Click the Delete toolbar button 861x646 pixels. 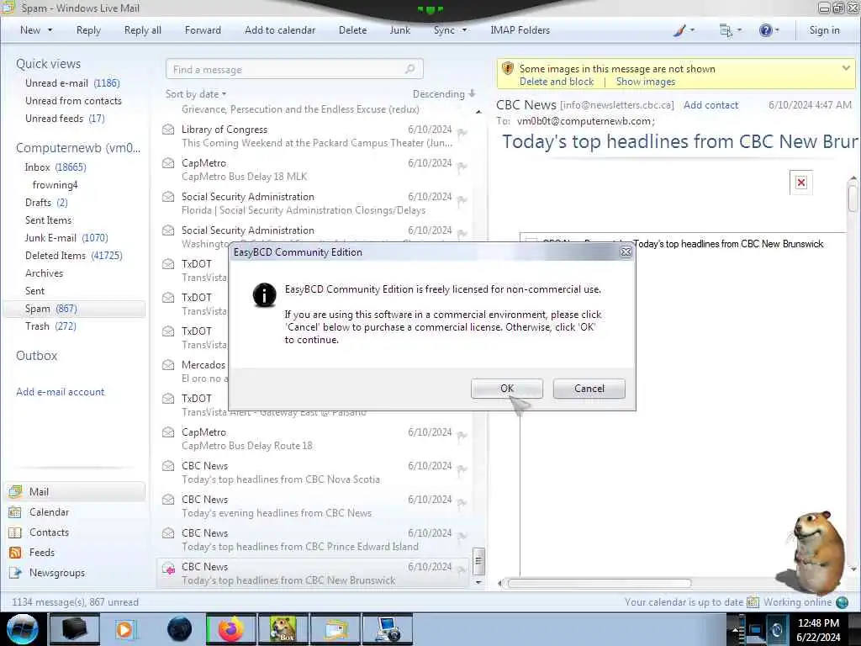click(352, 30)
